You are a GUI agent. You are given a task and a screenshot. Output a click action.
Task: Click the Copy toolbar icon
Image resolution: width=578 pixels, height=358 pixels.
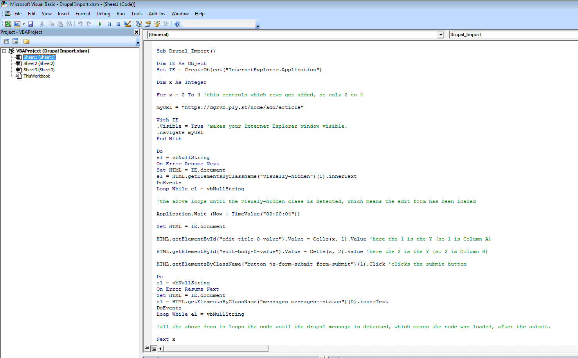coord(50,24)
